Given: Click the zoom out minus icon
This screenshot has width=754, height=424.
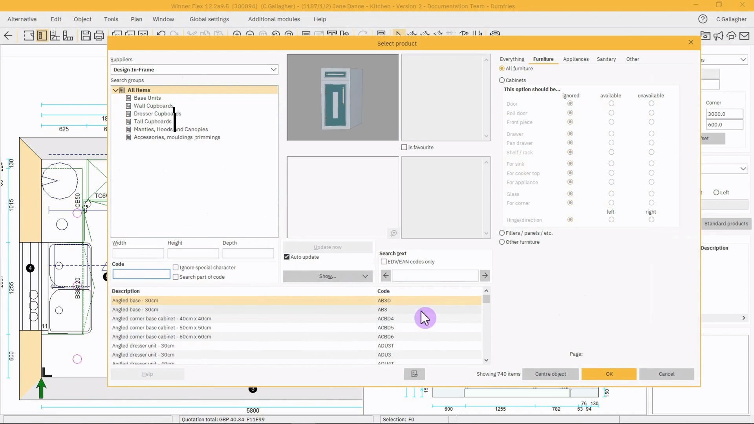Looking at the screenshot, I should [250, 34].
